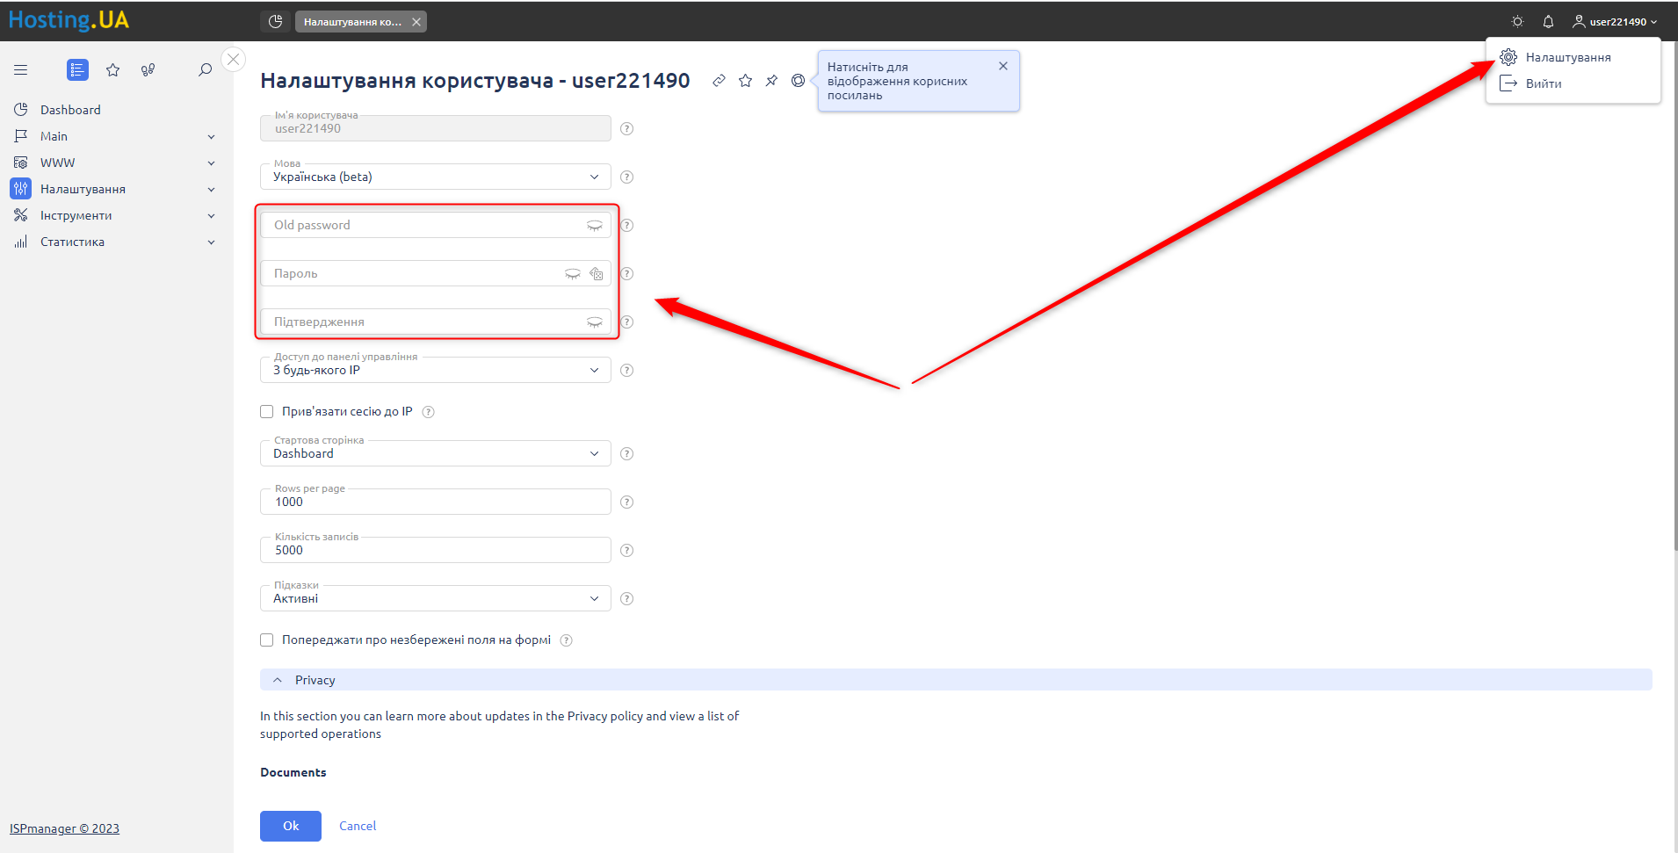Open the notifications bell icon
This screenshot has width=1678, height=853.
tap(1548, 22)
